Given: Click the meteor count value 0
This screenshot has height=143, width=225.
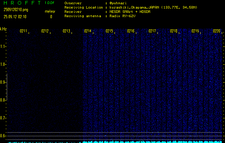Looking at the screenshot, I should 51,17.
